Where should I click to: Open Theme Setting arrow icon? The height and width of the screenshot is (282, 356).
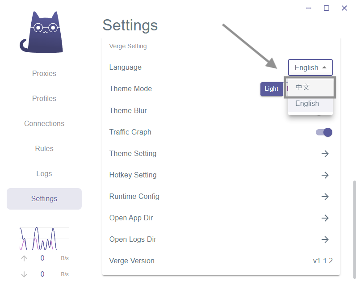(x=325, y=154)
